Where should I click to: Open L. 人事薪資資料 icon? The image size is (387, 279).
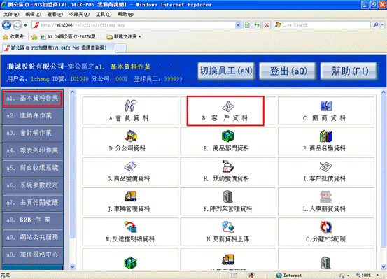[326, 196]
